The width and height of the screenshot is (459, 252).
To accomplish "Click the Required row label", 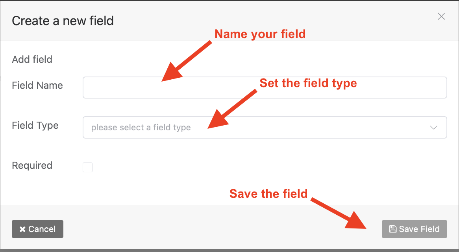I will [x=32, y=165].
